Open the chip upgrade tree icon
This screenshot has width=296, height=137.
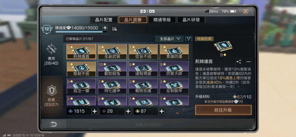239,62
